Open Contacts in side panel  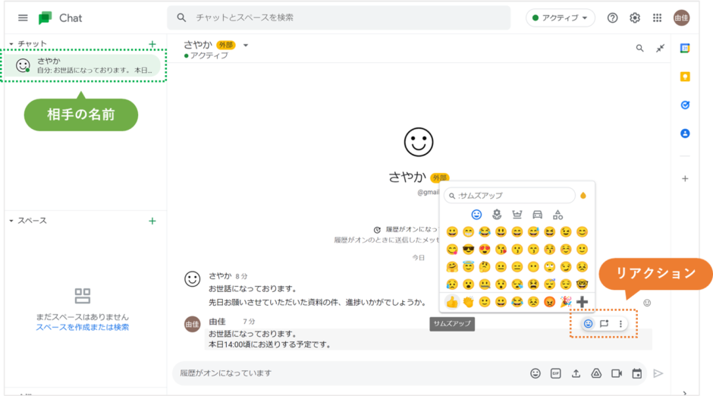(x=685, y=134)
